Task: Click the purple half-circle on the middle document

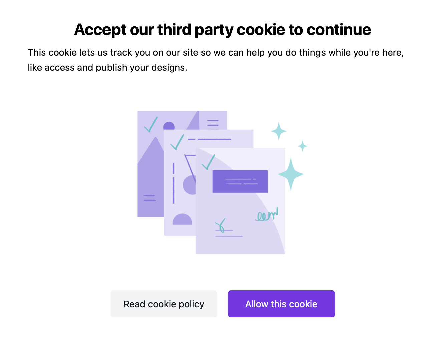Action: [182, 219]
